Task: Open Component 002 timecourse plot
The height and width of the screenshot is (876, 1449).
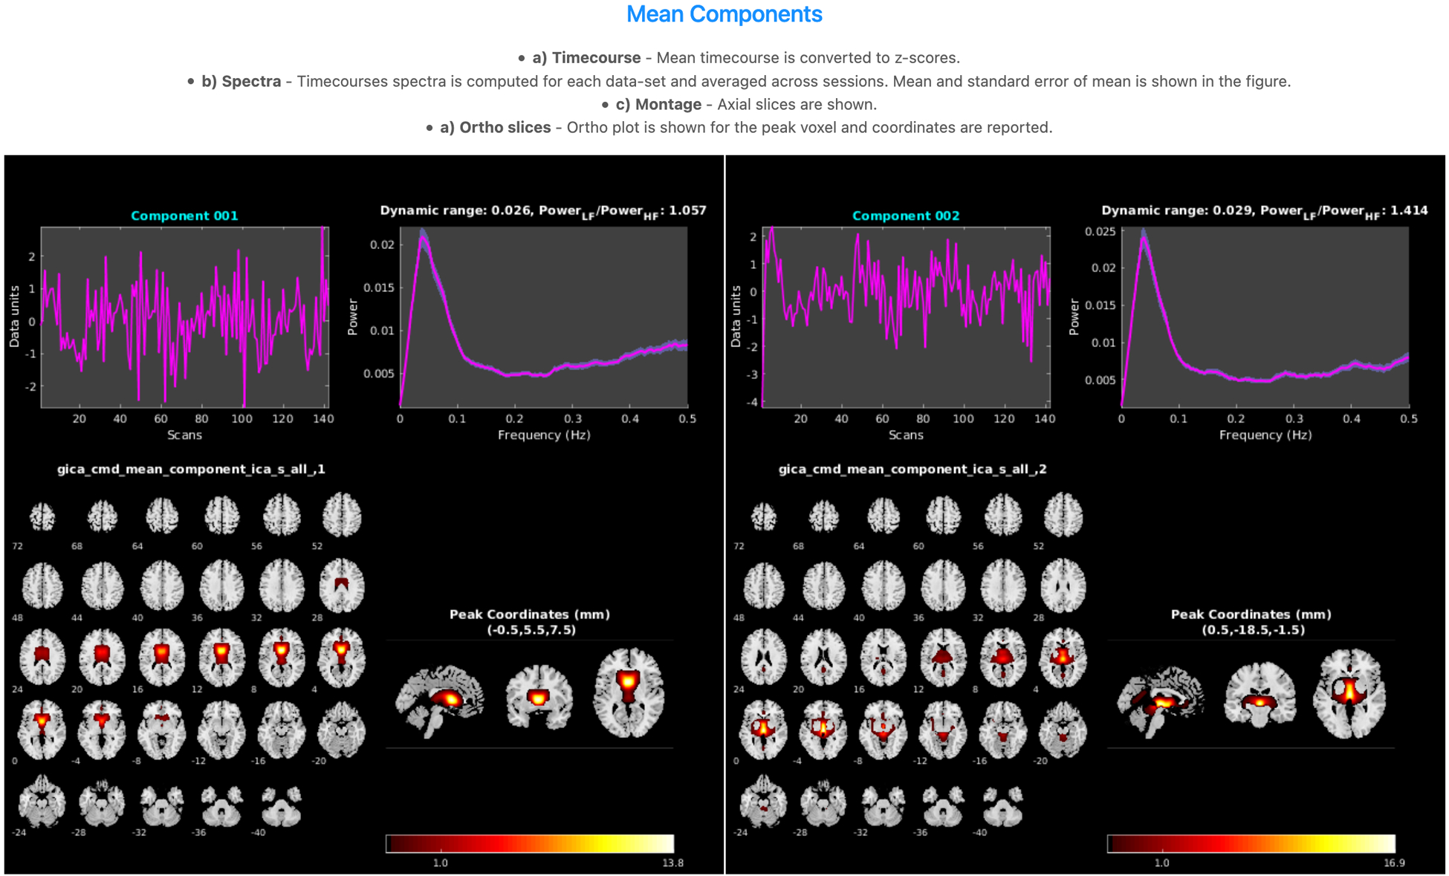Action: [x=906, y=317]
